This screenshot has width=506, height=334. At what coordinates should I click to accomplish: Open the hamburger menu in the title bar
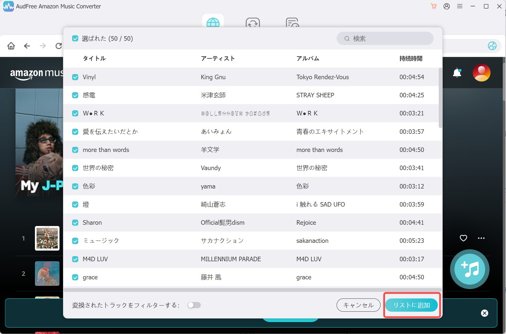460,6
